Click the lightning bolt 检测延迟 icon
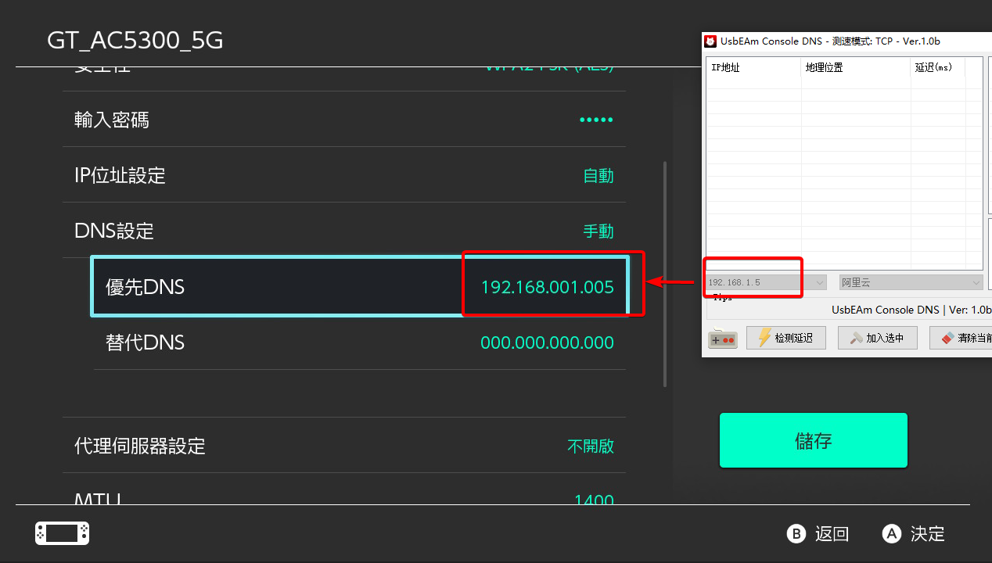This screenshot has height=563, width=992. (764, 338)
